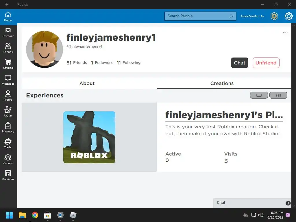
Task: Open the Catalog shop
Action: pos(8,64)
